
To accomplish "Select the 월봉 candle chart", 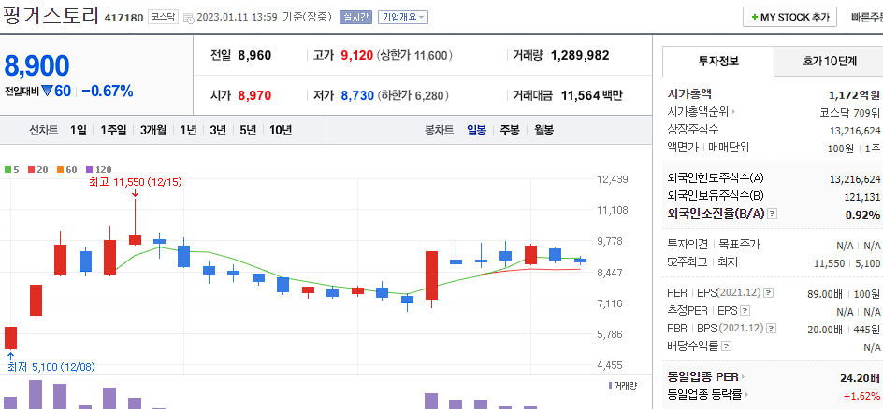I will tap(543, 131).
